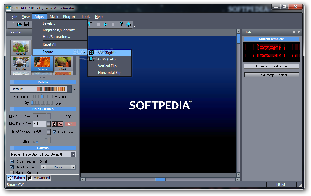
Task: Open Brightness/Contrast... adjustment
Action: tap(60, 30)
